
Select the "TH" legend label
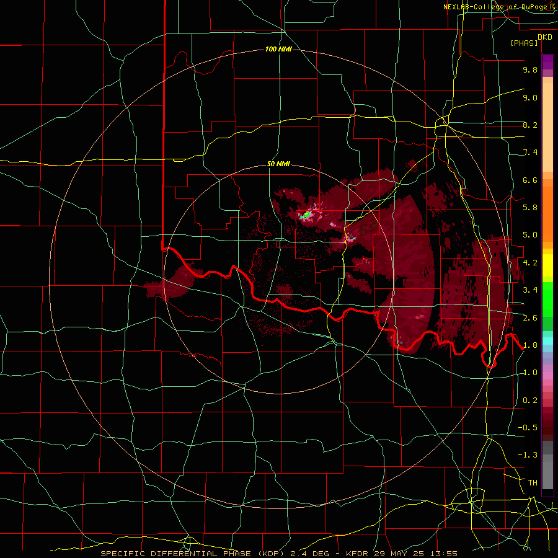coord(533,483)
